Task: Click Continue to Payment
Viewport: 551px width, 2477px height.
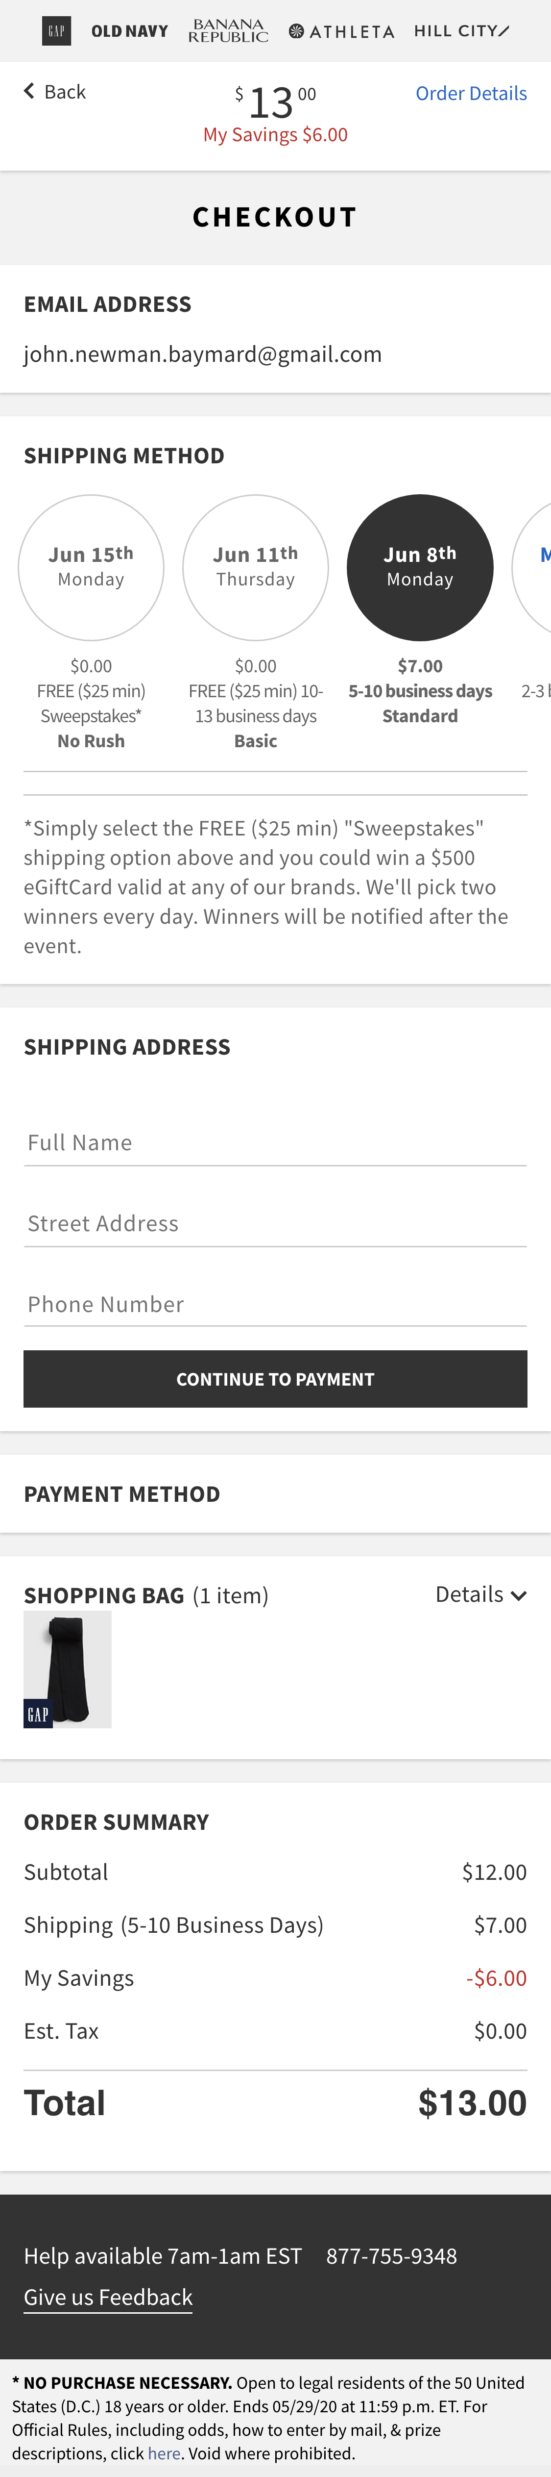Action: pos(275,1378)
